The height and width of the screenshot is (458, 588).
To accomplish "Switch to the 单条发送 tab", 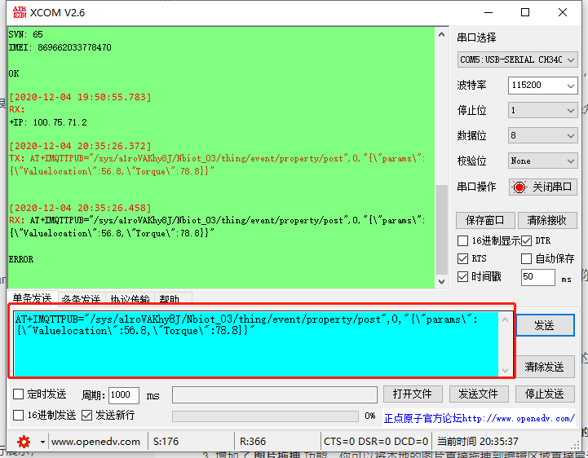I will [33, 297].
